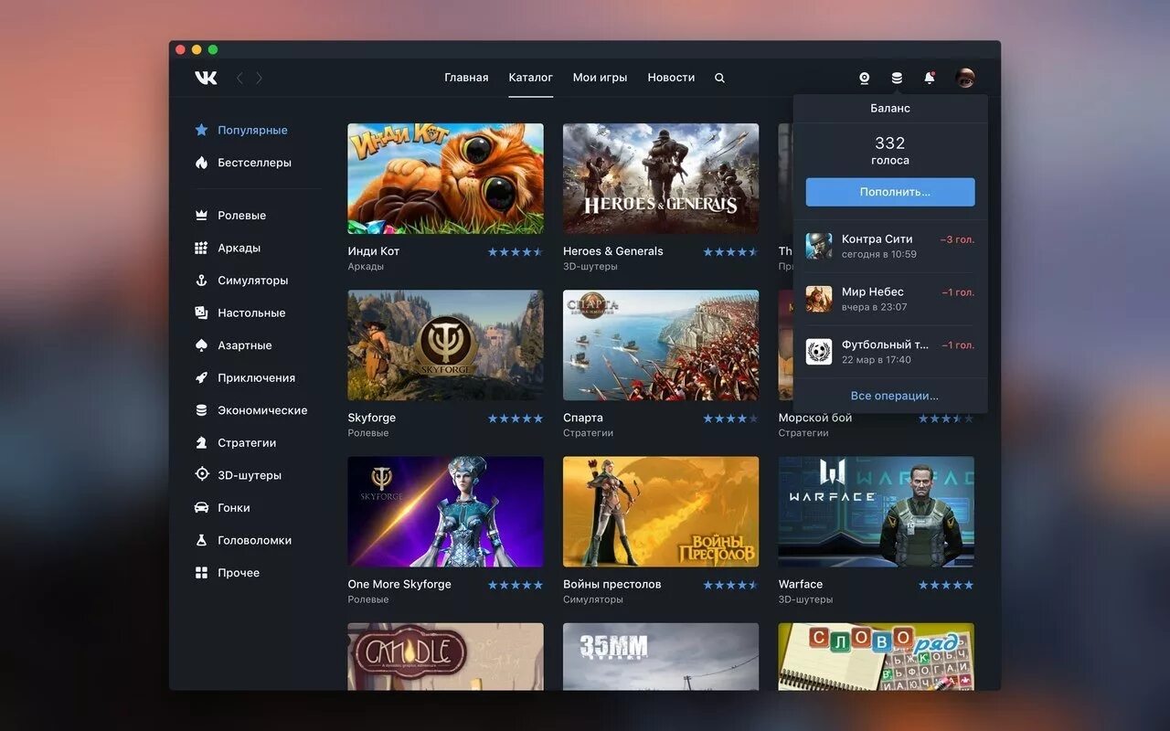Click the Спарта star rating
The image size is (1170, 731).
[730, 418]
